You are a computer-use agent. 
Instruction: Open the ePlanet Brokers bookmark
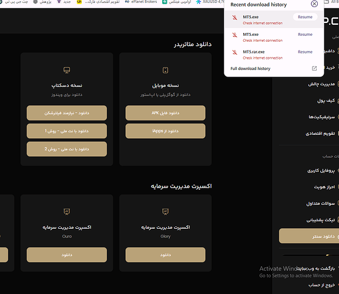click(x=141, y=2)
